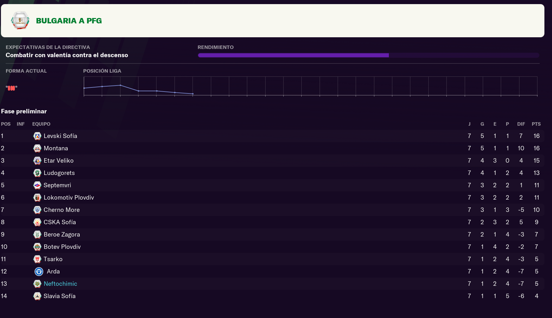The image size is (552, 318).
Task: Open the Levski Sofía club badge
Action: (x=37, y=136)
